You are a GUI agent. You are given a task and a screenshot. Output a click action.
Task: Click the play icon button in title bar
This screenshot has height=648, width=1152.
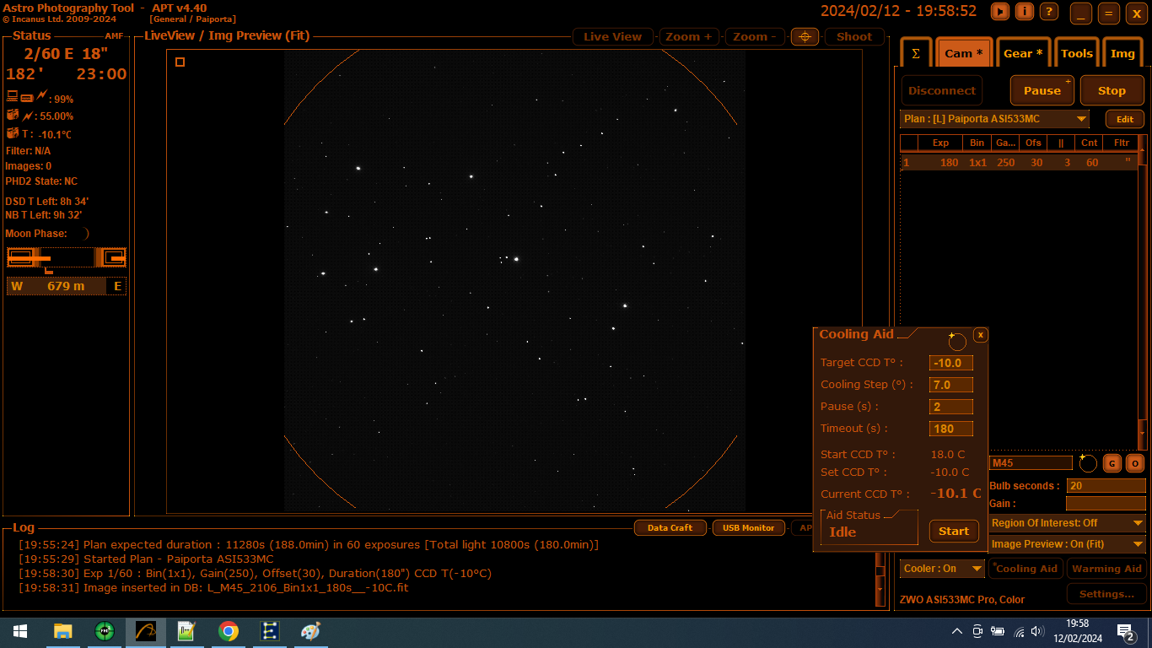pos(999,12)
